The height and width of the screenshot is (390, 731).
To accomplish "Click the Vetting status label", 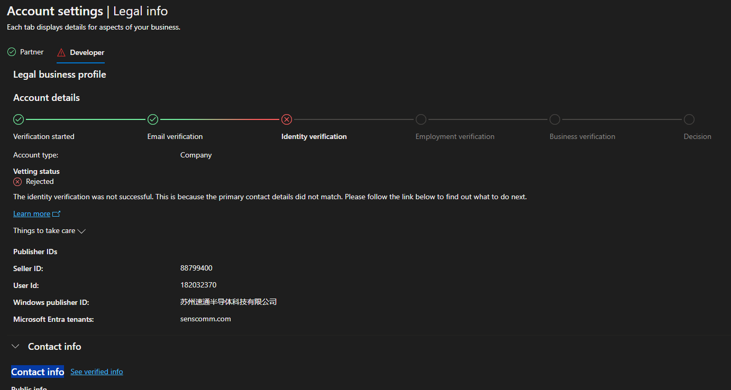I will [36, 171].
